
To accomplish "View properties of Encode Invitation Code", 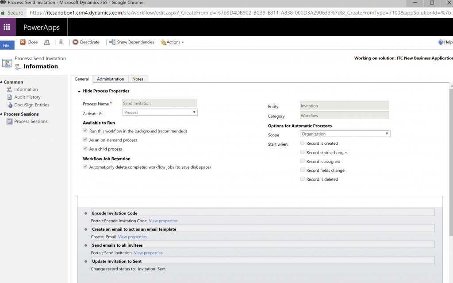I will [x=163, y=221].
